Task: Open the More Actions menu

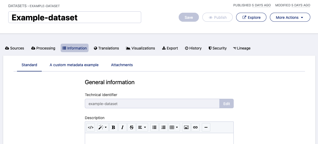Action: [290, 17]
